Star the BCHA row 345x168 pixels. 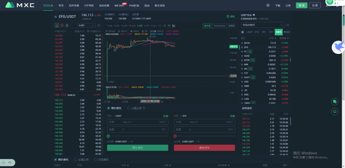pyautogui.click(x=242, y=43)
